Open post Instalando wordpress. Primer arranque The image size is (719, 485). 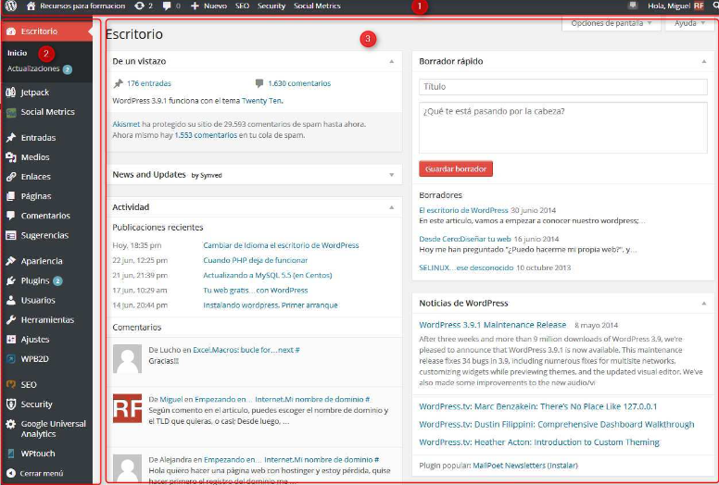(270, 305)
